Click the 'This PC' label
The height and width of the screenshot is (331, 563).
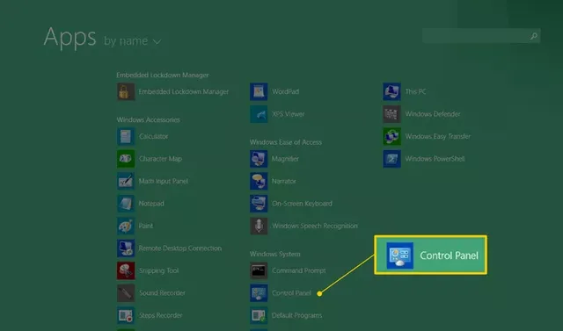(415, 91)
